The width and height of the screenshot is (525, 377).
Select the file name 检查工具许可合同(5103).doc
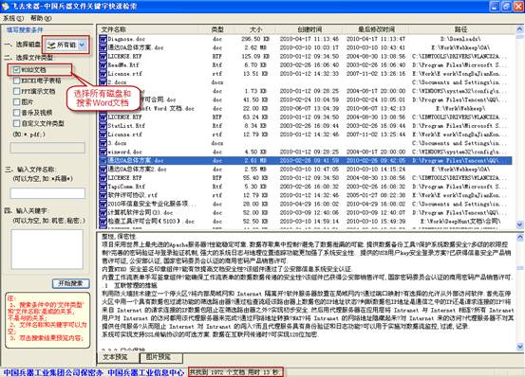coord(151,222)
